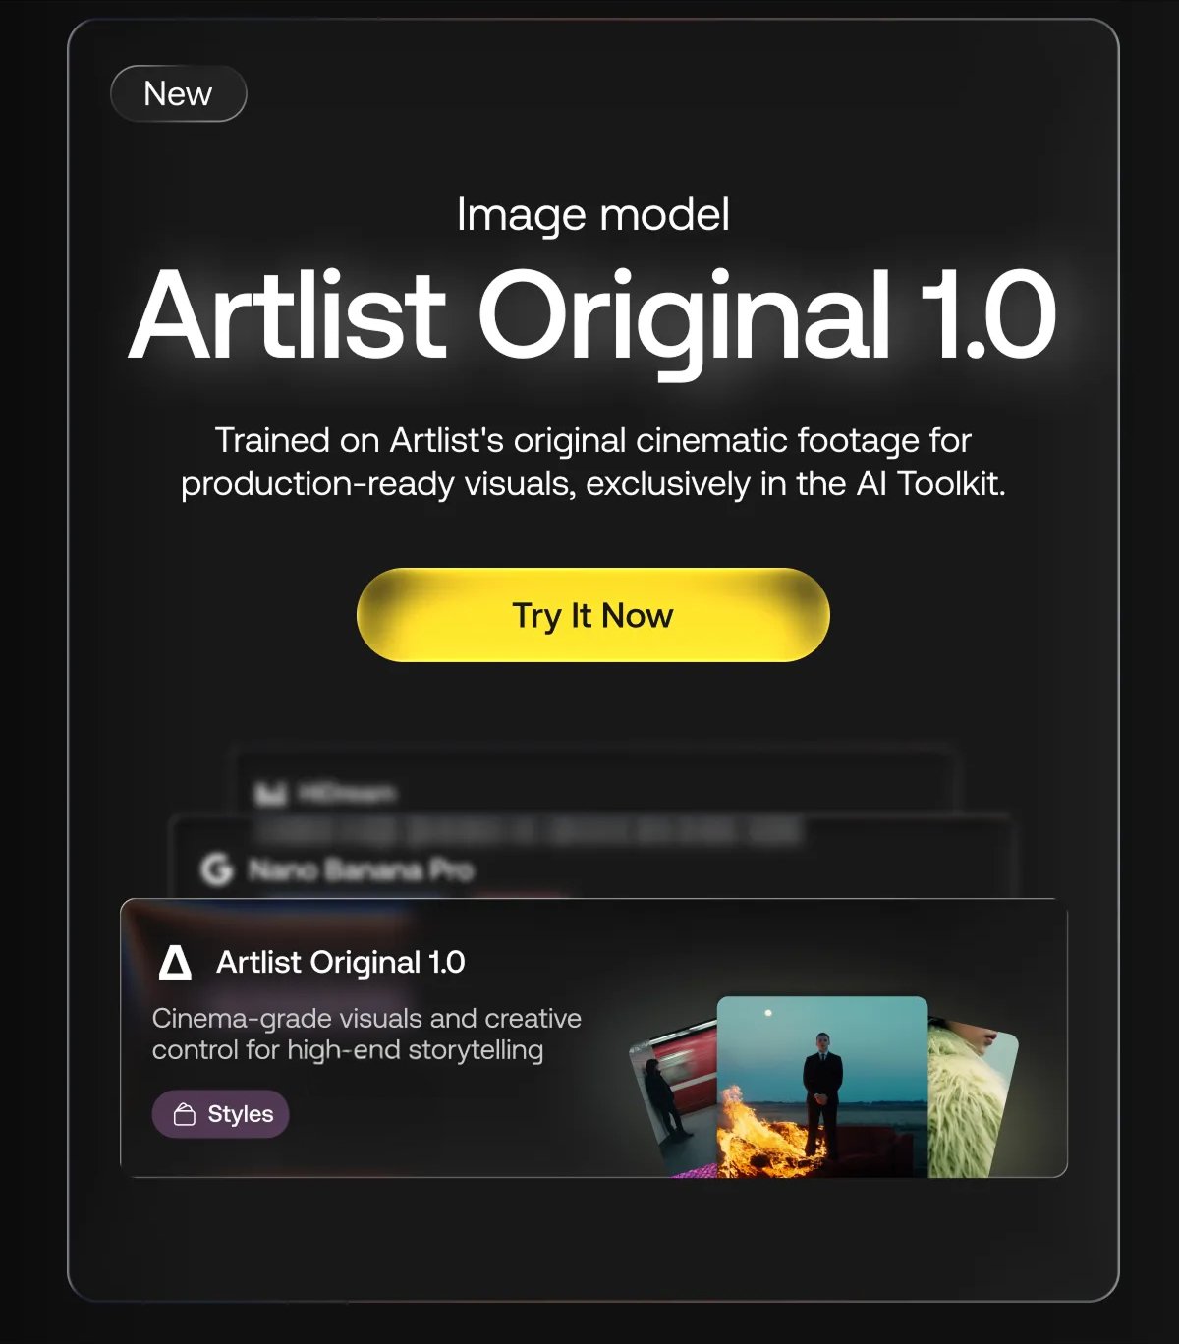The height and width of the screenshot is (1344, 1179).
Task: Click the blurred HiDream model icon
Action: click(x=270, y=793)
